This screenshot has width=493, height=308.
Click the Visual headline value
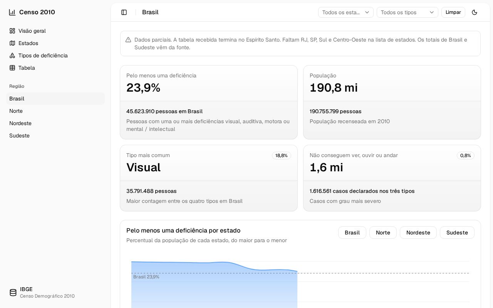click(x=143, y=167)
